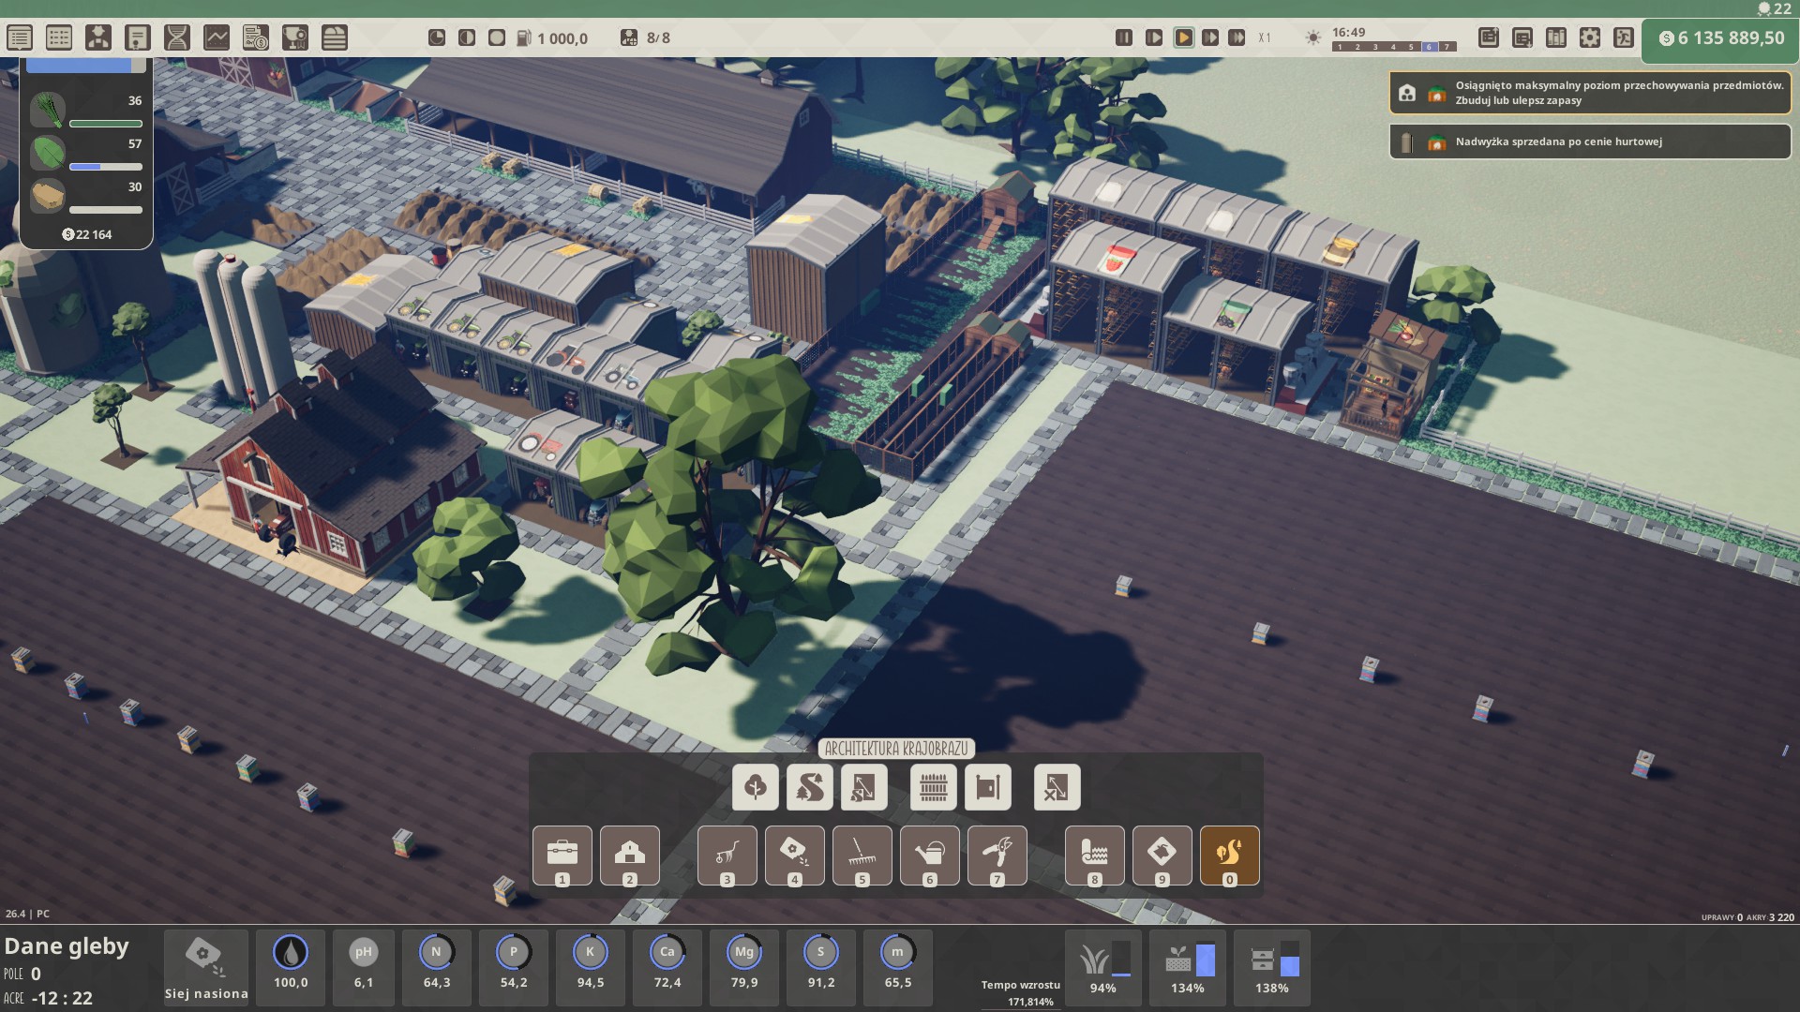Viewport: 1800px width, 1012px height.
Task: Open the settings gear
Action: (x=1589, y=37)
